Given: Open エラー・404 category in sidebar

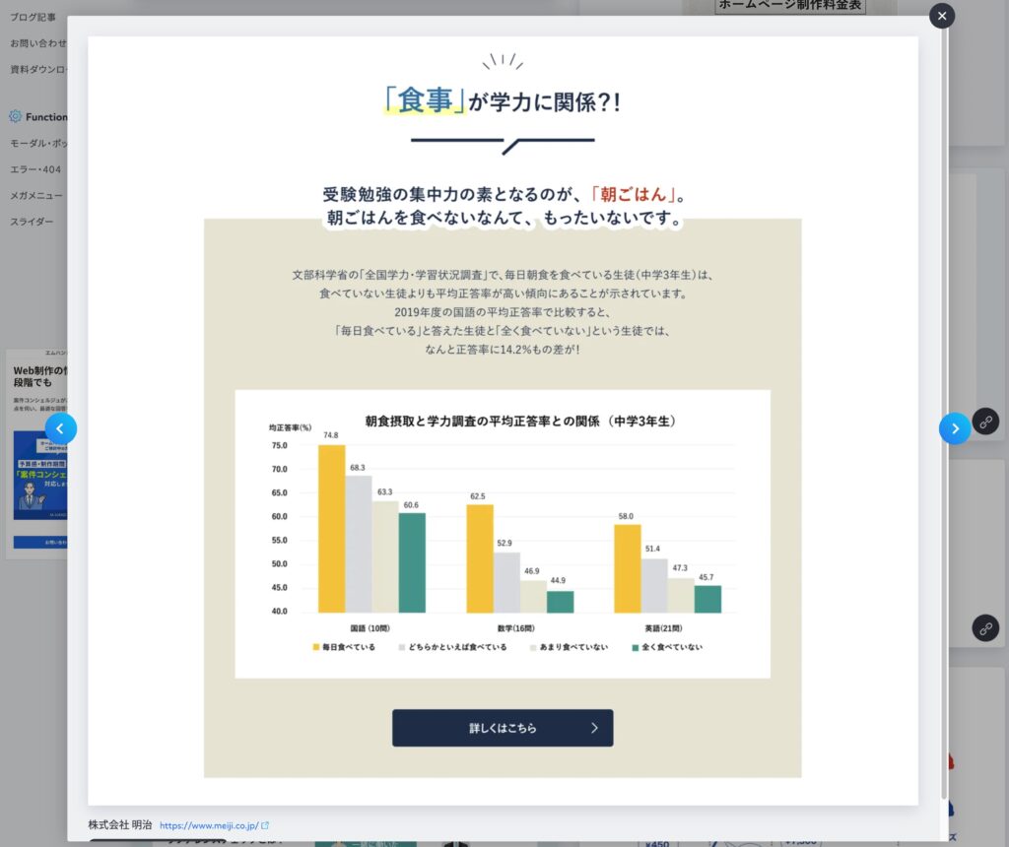Looking at the screenshot, I should [x=35, y=169].
